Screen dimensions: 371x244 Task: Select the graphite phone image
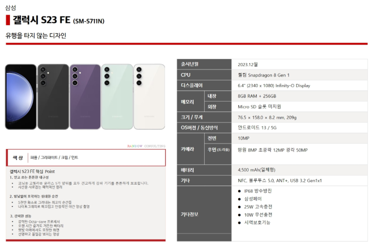[53, 96]
